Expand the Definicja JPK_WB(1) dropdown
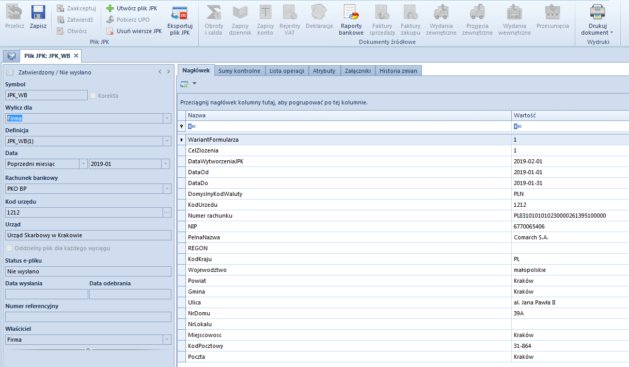This screenshot has width=629, height=367. (167, 141)
